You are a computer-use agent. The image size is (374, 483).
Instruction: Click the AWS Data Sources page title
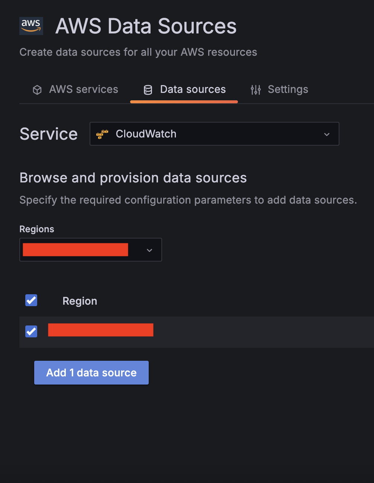pos(146,26)
